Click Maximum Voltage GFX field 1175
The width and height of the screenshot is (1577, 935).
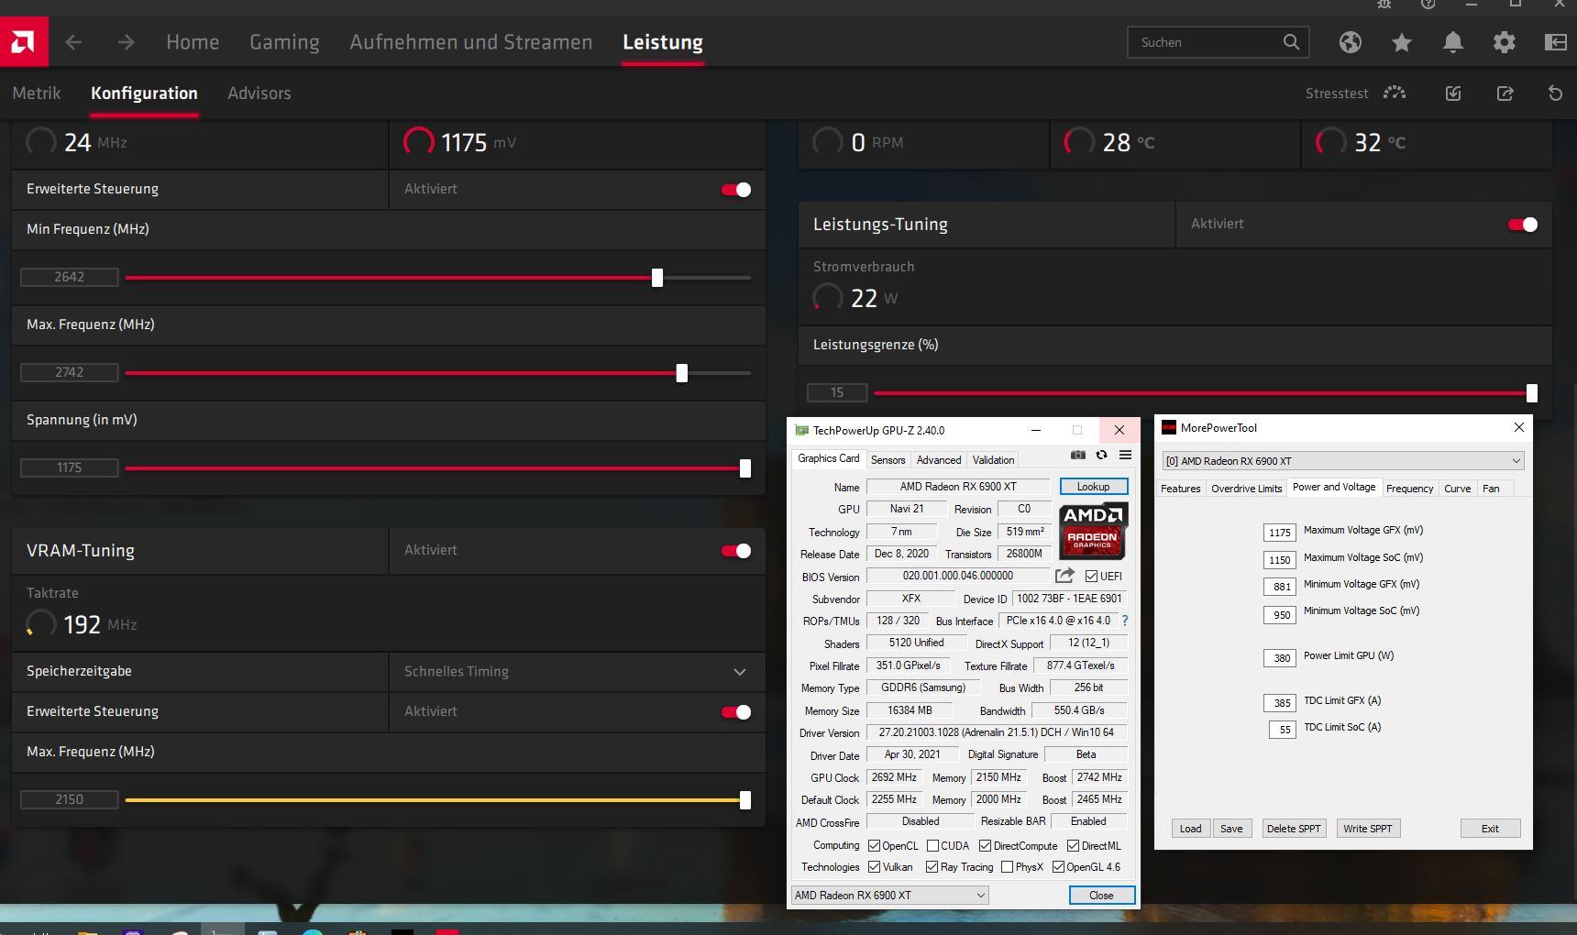click(x=1280, y=533)
